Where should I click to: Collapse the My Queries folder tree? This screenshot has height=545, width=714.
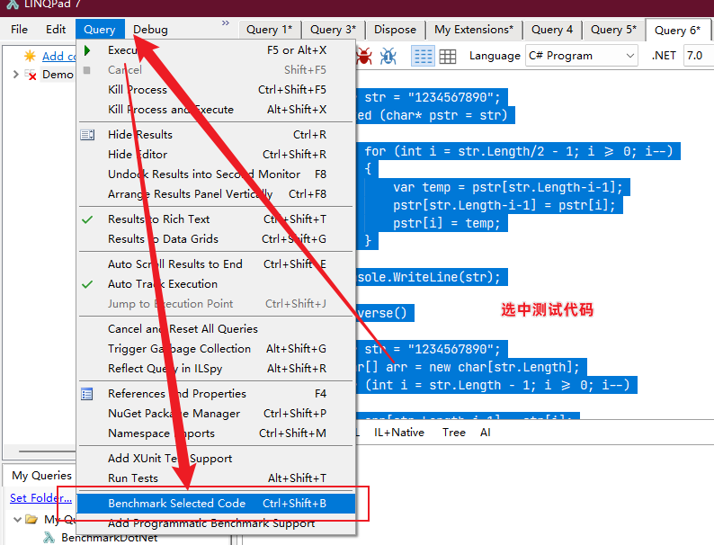click(x=17, y=519)
